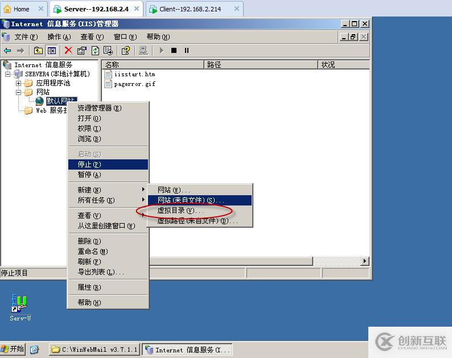Click the connect to computer icon
Viewport: 452px width, 358px height.
143,51
